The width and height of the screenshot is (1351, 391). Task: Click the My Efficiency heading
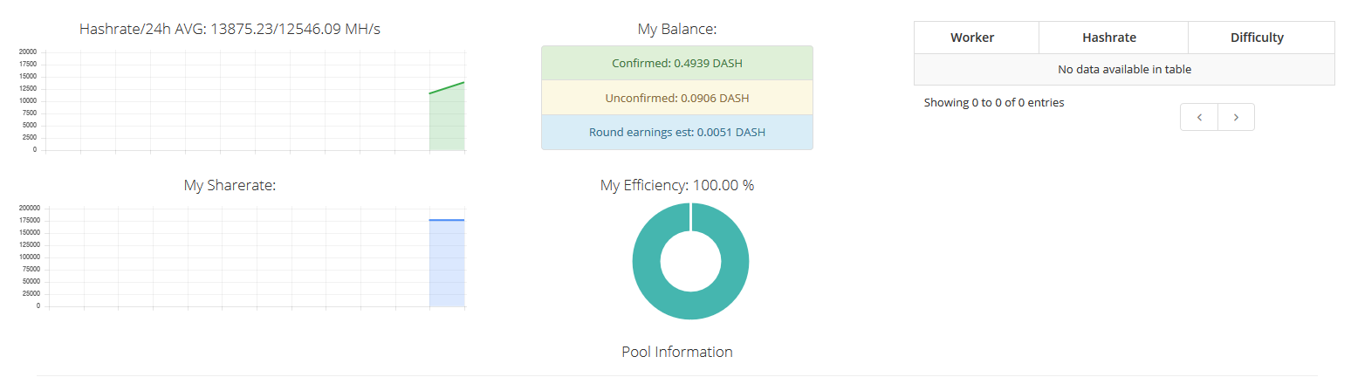pos(677,185)
